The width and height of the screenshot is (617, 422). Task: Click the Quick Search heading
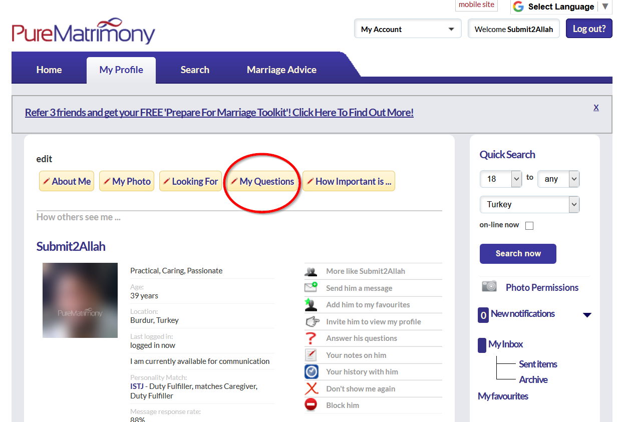tap(507, 154)
